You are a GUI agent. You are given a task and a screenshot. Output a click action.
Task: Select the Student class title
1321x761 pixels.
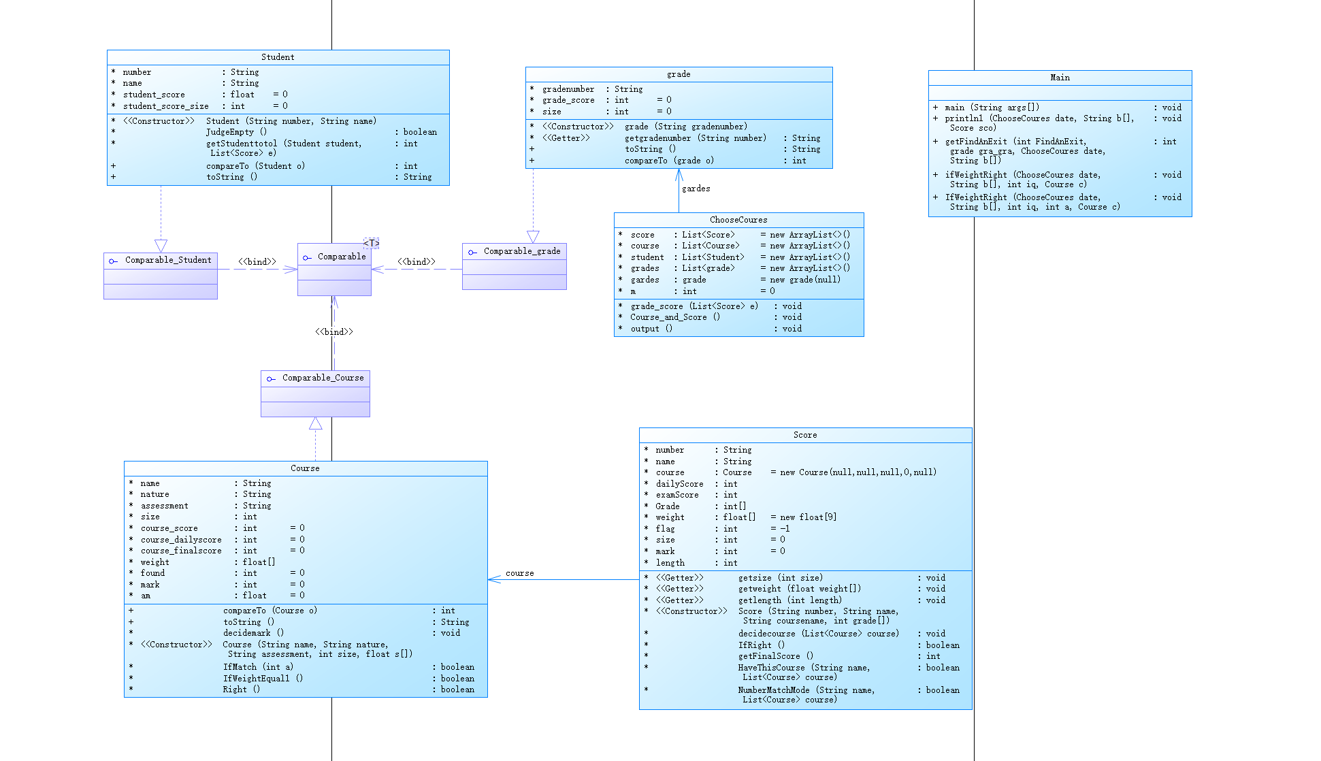[278, 57]
